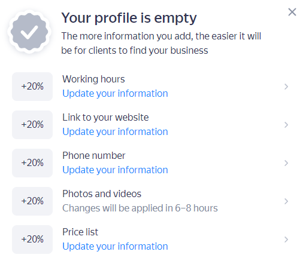Click the +20% badge for website link
This screenshot has width=306, height=264.
pos(32,125)
